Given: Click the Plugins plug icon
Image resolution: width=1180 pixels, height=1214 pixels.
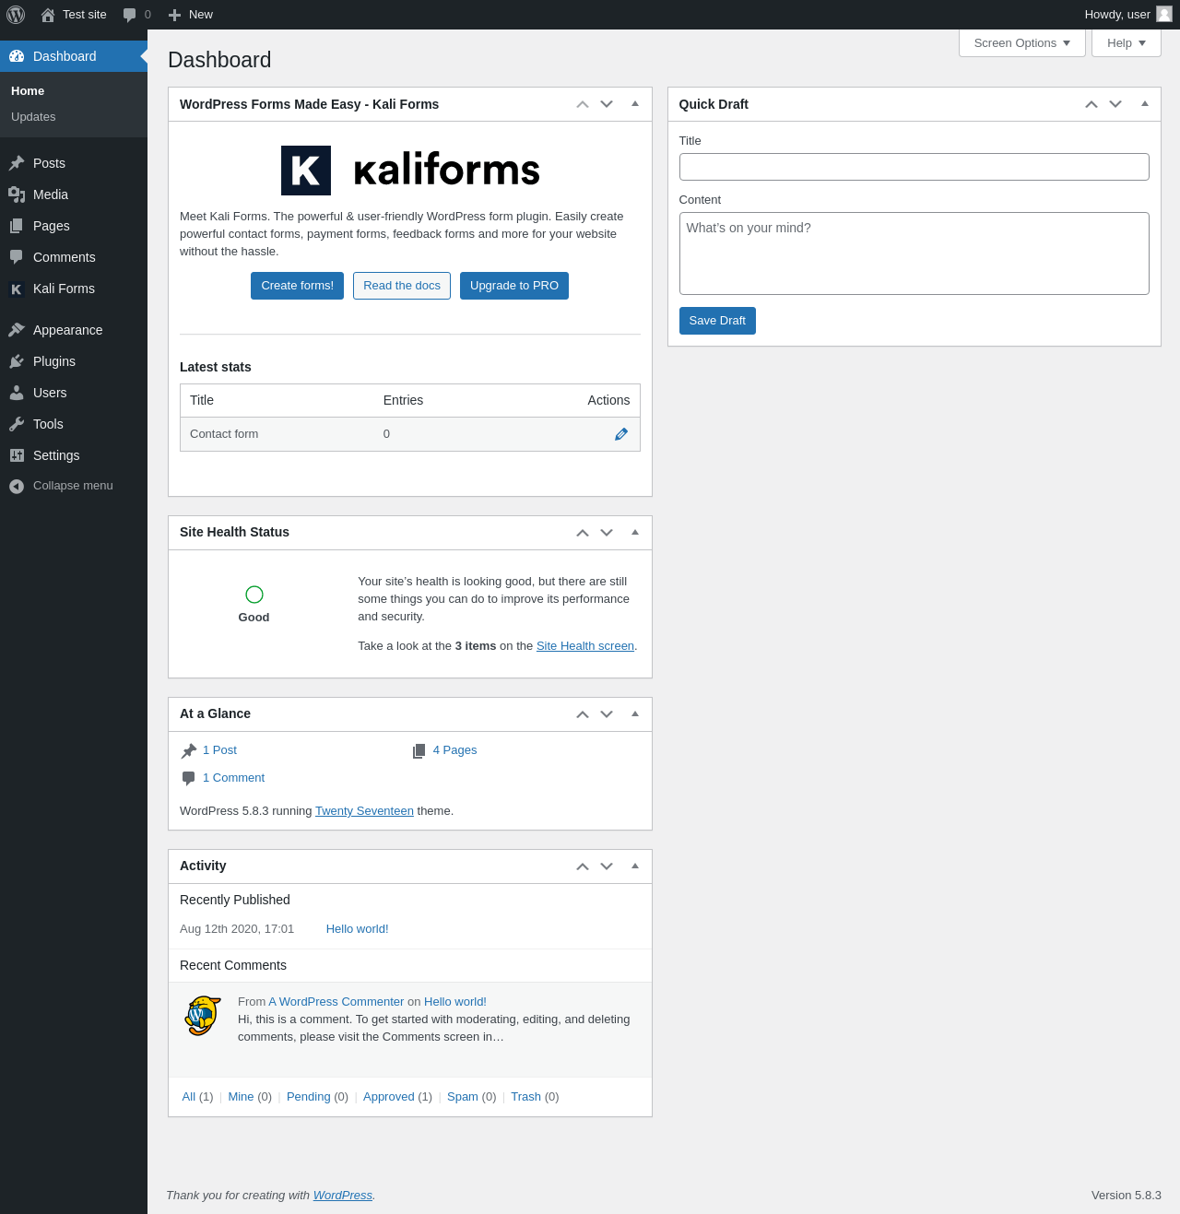Looking at the screenshot, I should 17,361.
